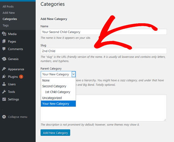This screenshot has width=174, height=142.
Task: Open the Plugins menu
Action: (13, 77)
